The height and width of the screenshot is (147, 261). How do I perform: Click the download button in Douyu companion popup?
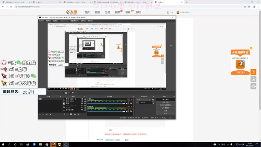pos(240,73)
